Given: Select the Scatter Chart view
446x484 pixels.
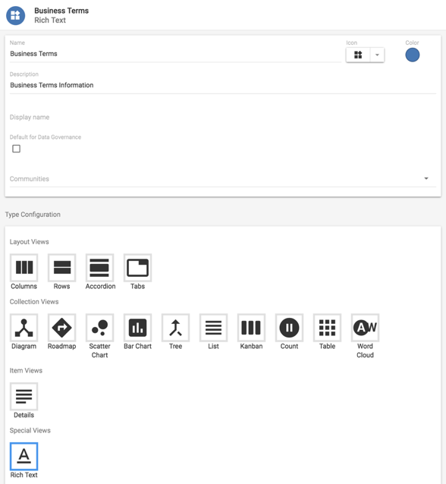Looking at the screenshot, I should [99, 328].
